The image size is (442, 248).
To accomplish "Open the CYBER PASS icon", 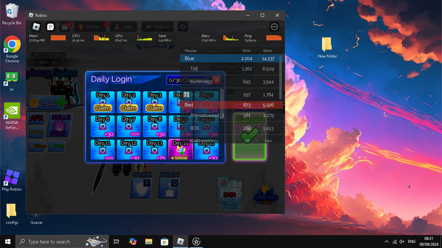I will 266,195.
